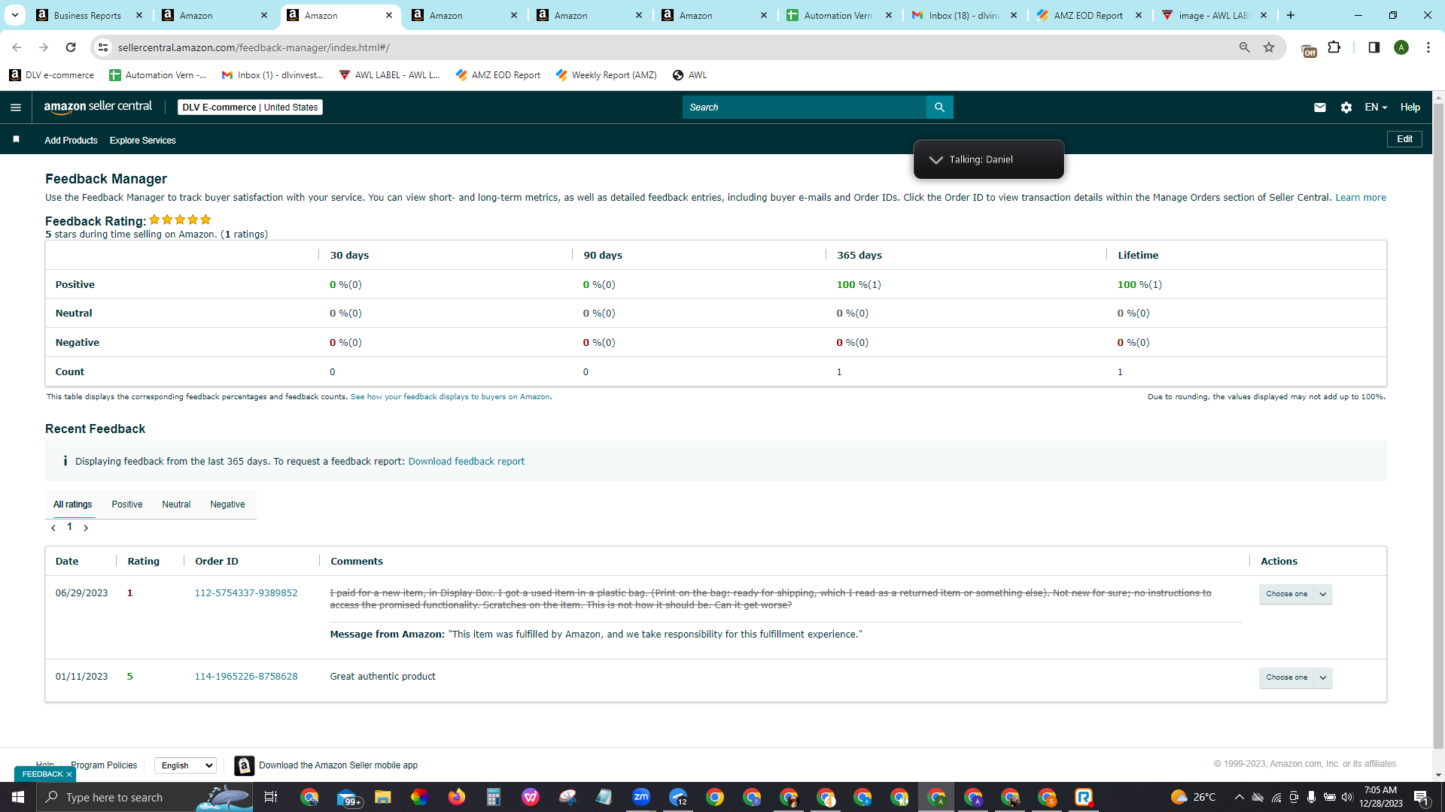
Task: Close the FEEDBACK tag at the bottom
Action: click(x=69, y=774)
